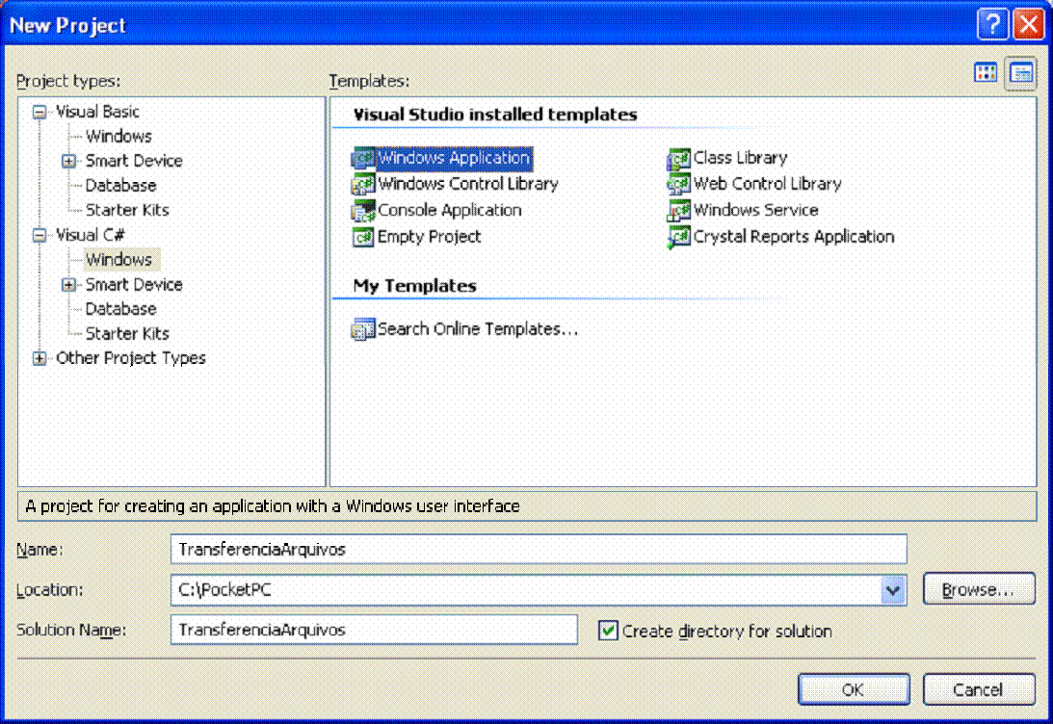Select the Empty Project template icon
The width and height of the screenshot is (1053, 724).
pyautogui.click(x=363, y=237)
